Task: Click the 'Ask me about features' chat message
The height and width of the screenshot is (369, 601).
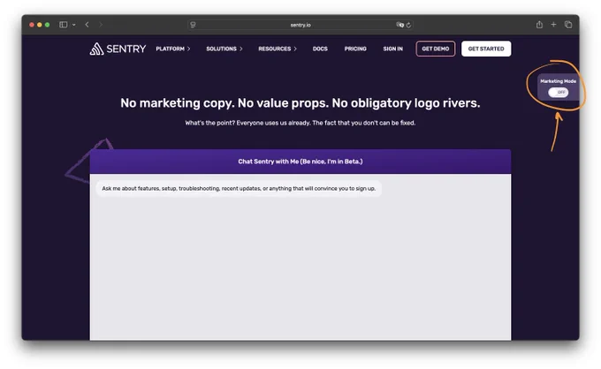Action: point(239,189)
